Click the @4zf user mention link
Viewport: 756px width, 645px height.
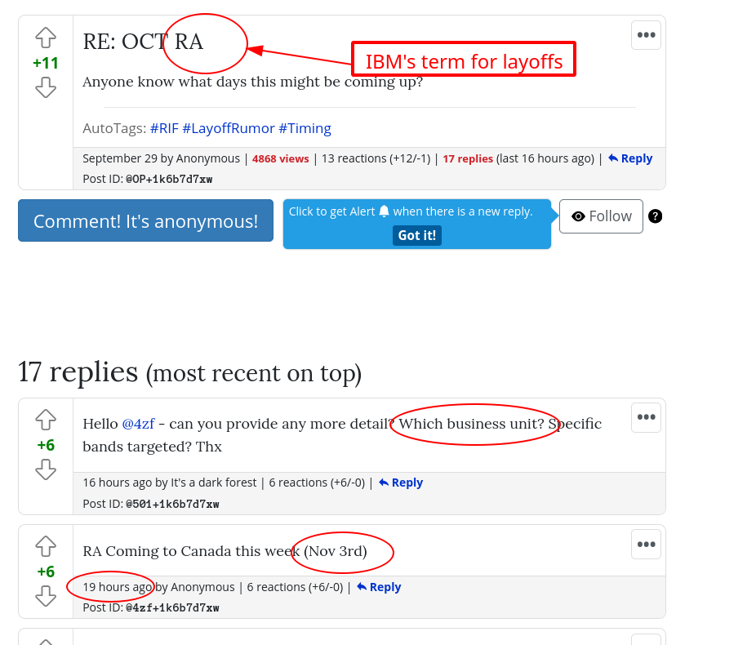pyautogui.click(x=139, y=423)
